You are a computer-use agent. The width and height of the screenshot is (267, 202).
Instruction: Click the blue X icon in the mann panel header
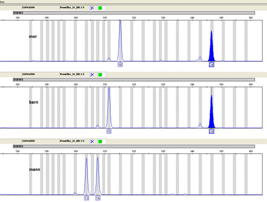coord(92,141)
